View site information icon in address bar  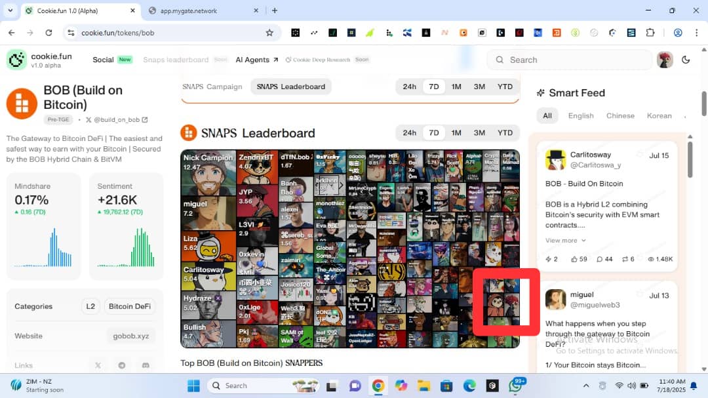[71, 33]
